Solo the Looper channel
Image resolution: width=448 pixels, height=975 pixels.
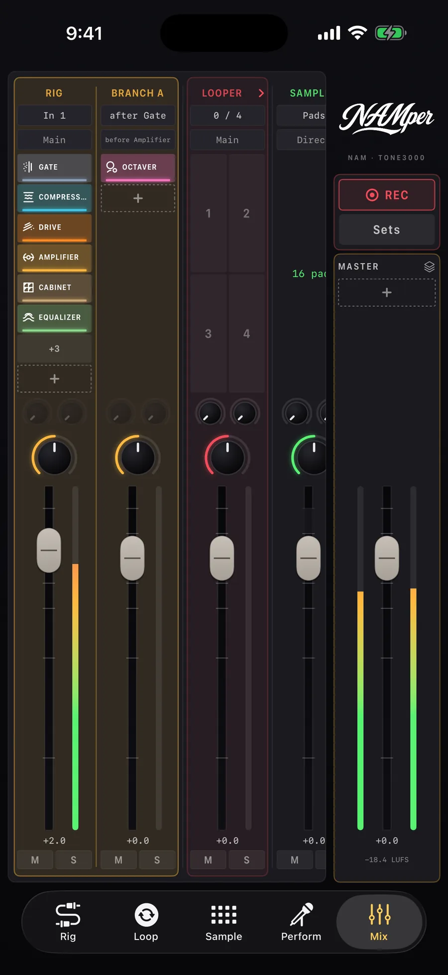pyautogui.click(x=246, y=860)
